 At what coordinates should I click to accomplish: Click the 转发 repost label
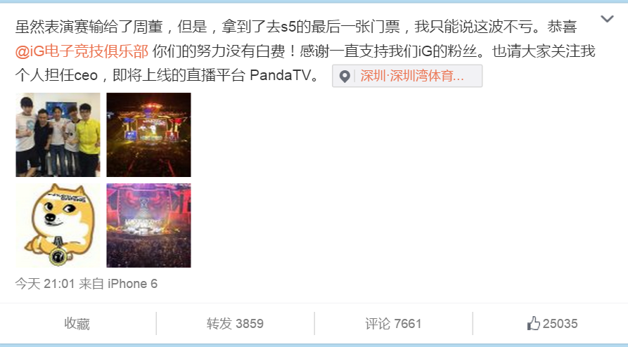click(219, 323)
